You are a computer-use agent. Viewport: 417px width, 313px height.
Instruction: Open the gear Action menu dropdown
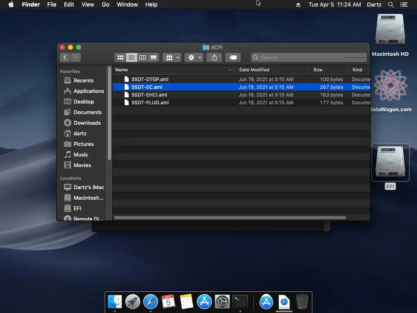(x=194, y=57)
